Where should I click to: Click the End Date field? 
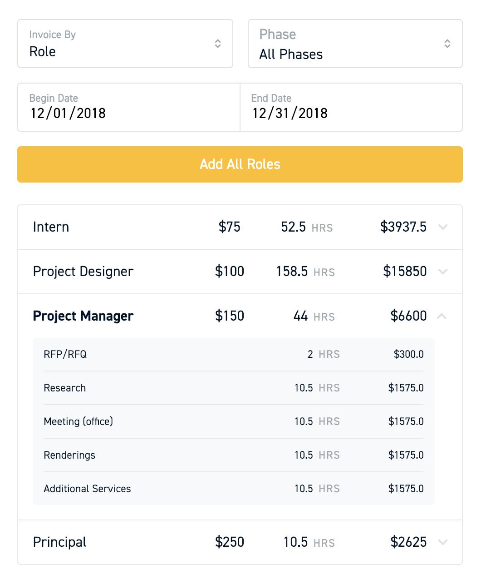pyautogui.click(x=350, y=108)
